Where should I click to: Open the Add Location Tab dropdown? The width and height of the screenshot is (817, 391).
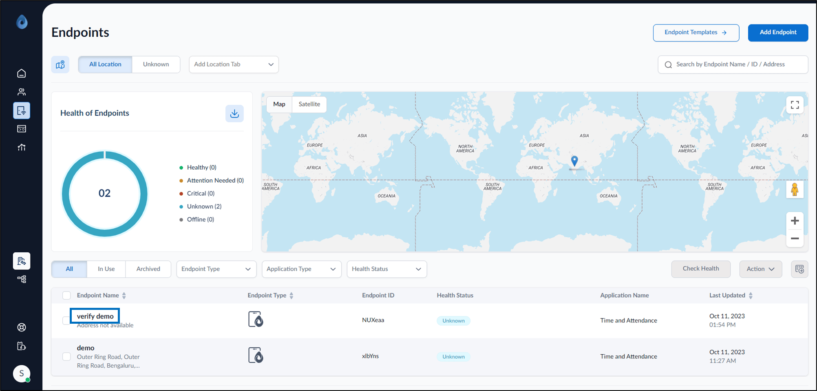(234, 64)
